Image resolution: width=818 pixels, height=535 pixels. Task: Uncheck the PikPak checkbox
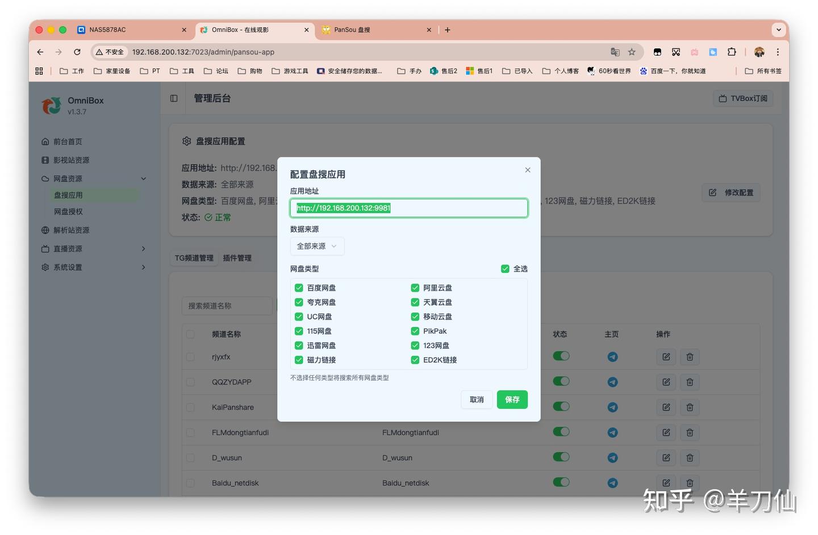click(x=415, y=331)
